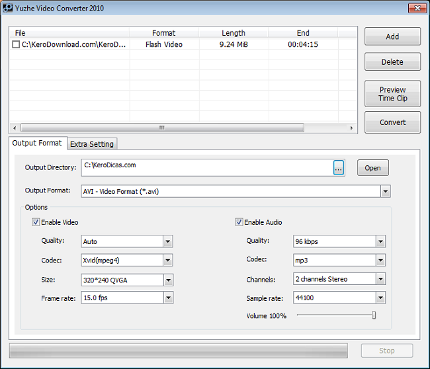430x369 pixels.
Task: Click Open to view the output directory
Action: click(373, 168)
